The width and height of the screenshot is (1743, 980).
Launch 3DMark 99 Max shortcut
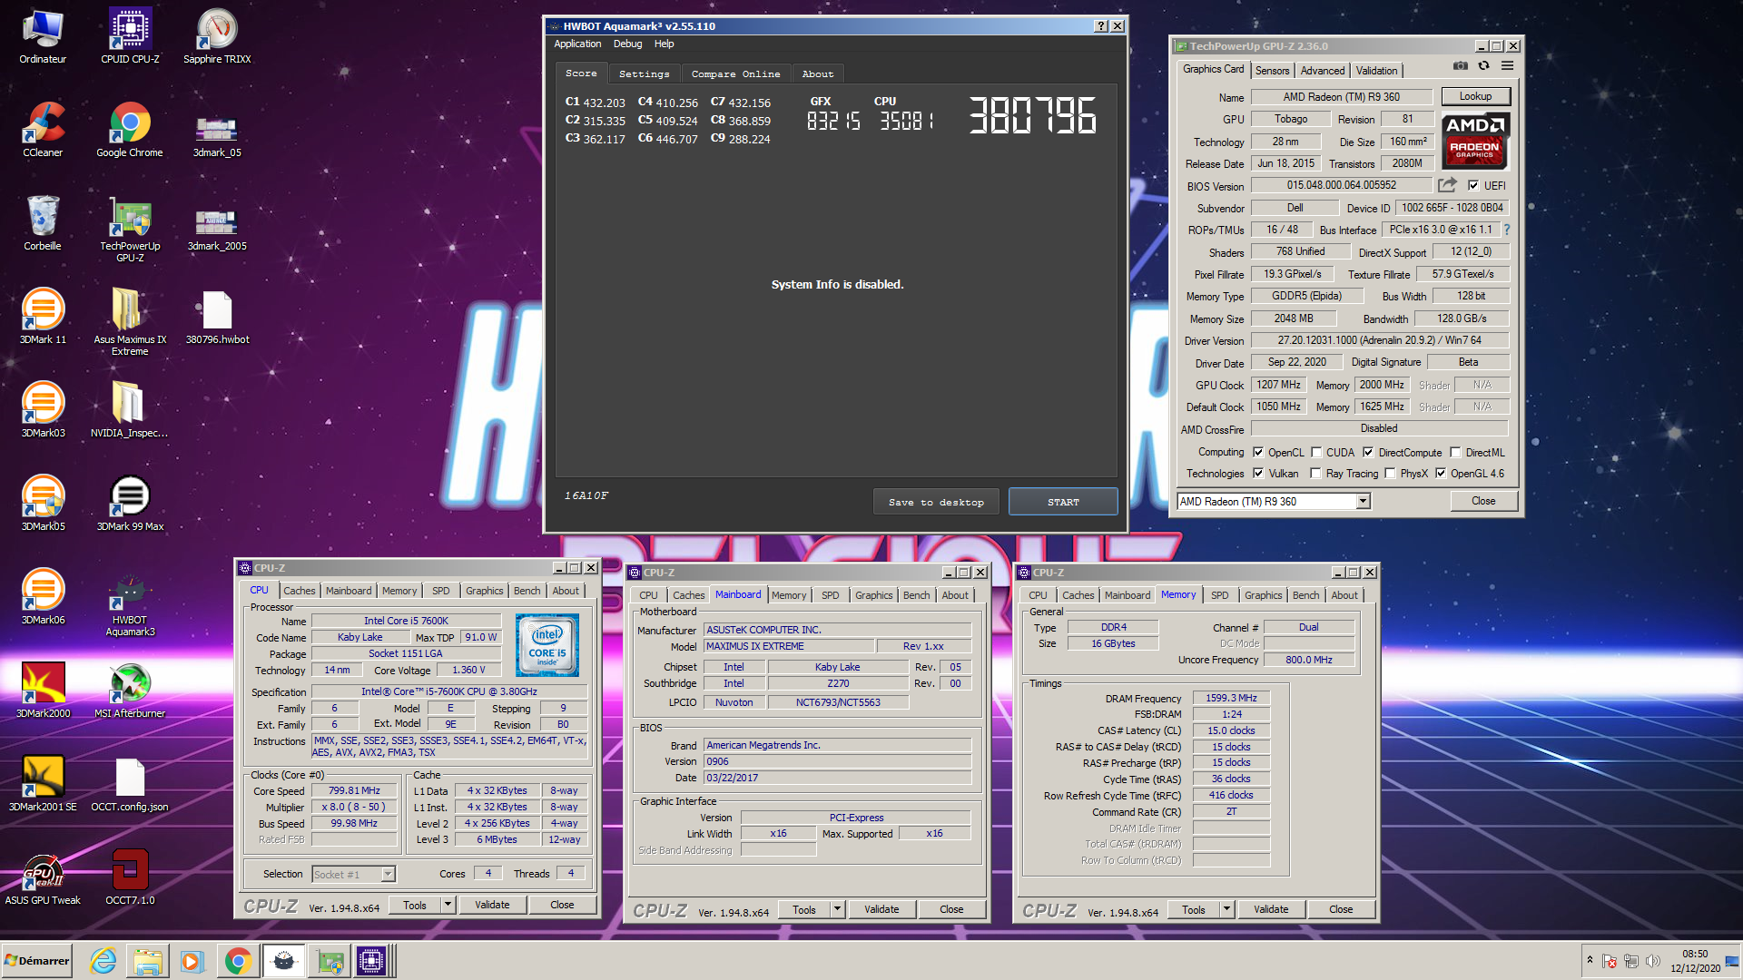tap(130, 504)
